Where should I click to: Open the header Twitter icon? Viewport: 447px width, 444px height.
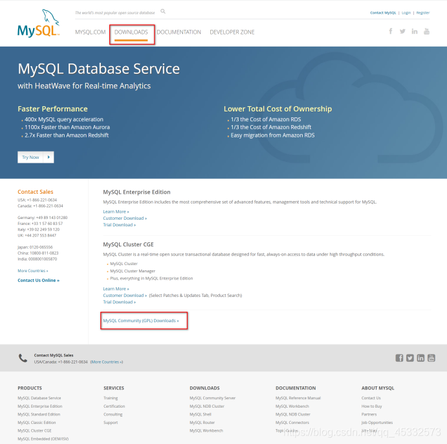402,31
